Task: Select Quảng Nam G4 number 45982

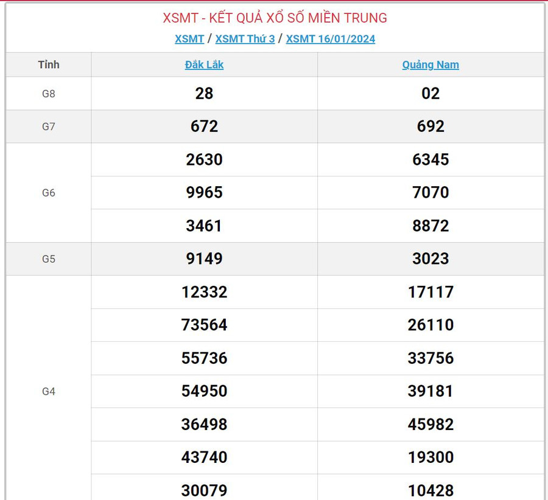Action: [430, 425]
